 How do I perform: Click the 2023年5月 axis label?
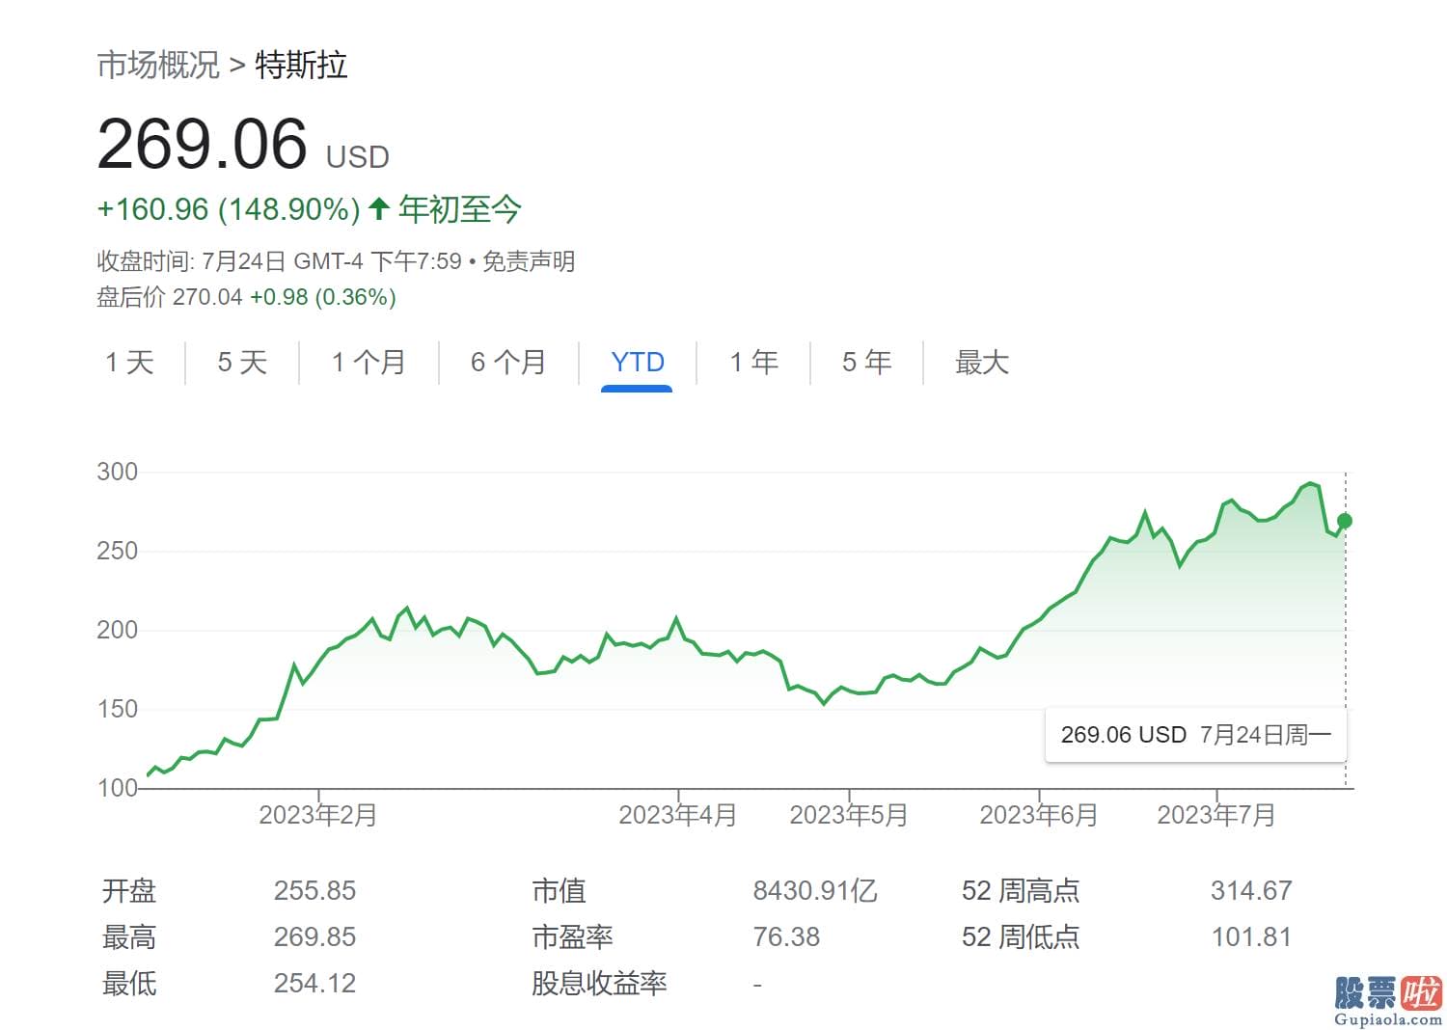pos(849,816)
